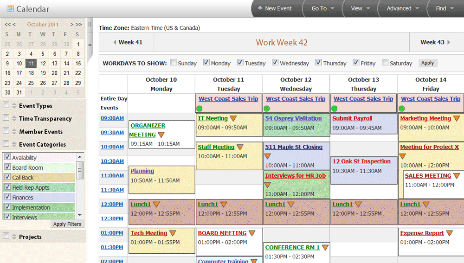The image size is (464, 263).
Task: Open the Go To dropdown menu
Action: 322,8
